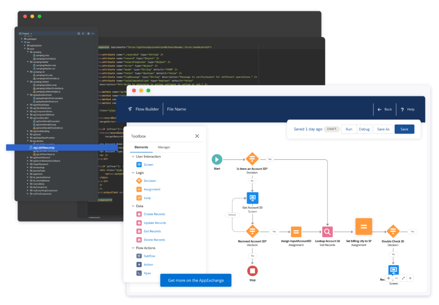The image size is (439, 305).
Task: Expand the packages folder in the Project tree
Action: click(x=21, y=39)
